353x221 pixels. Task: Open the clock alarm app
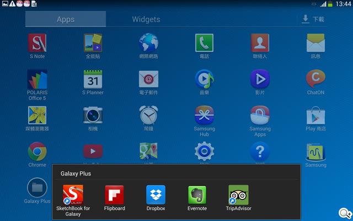click(x=148, y=115)
